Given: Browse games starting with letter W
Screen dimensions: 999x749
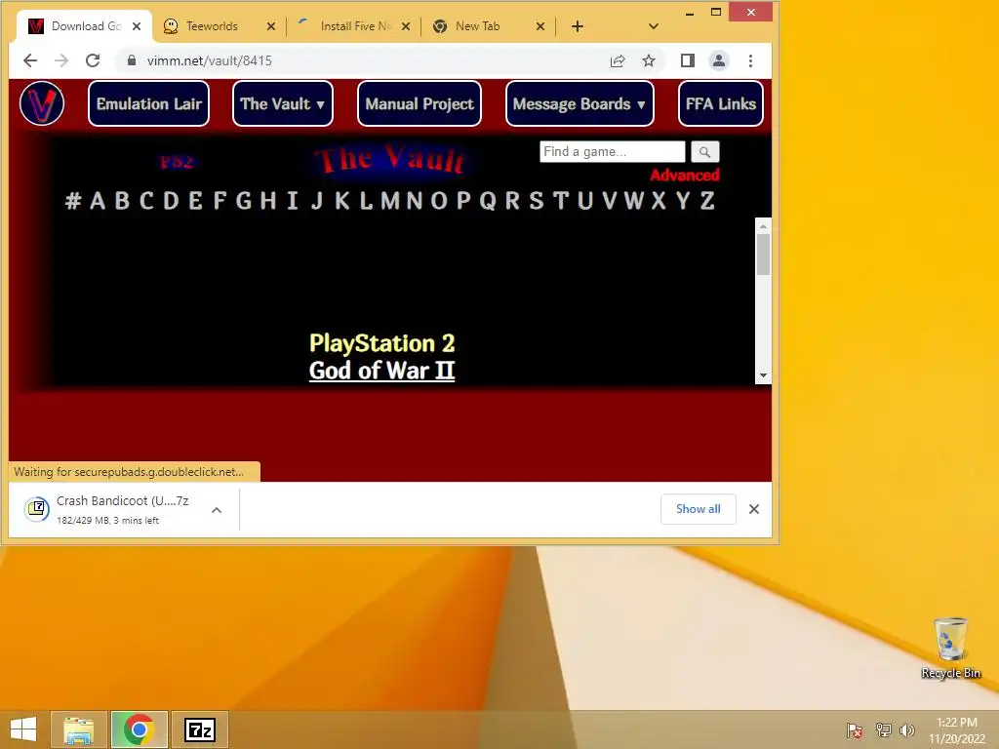Looking at the screenshot, I should coord(633,201).
